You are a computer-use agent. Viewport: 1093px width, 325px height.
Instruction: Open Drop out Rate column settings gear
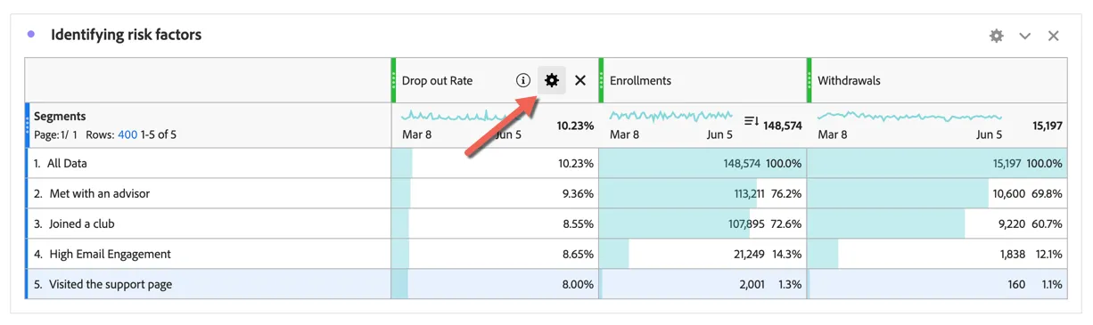pos(552,80)
